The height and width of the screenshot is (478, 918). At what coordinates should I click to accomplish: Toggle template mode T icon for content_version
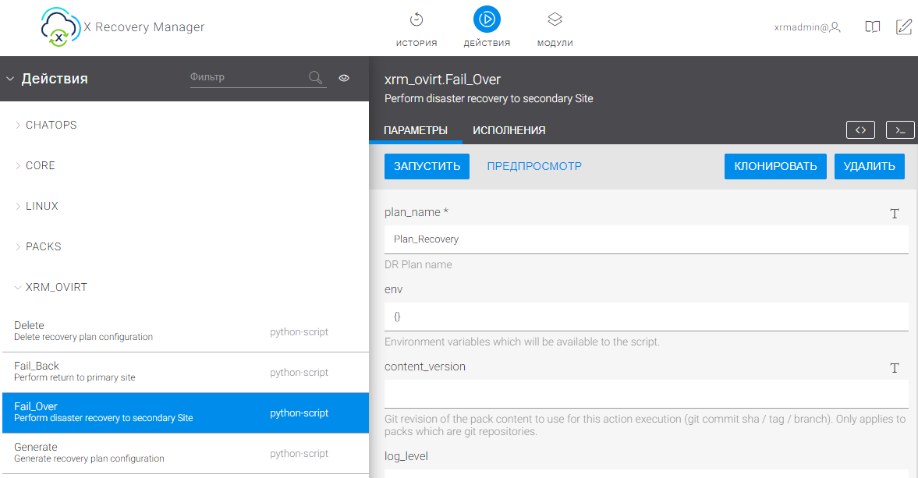tap(895, 368)
